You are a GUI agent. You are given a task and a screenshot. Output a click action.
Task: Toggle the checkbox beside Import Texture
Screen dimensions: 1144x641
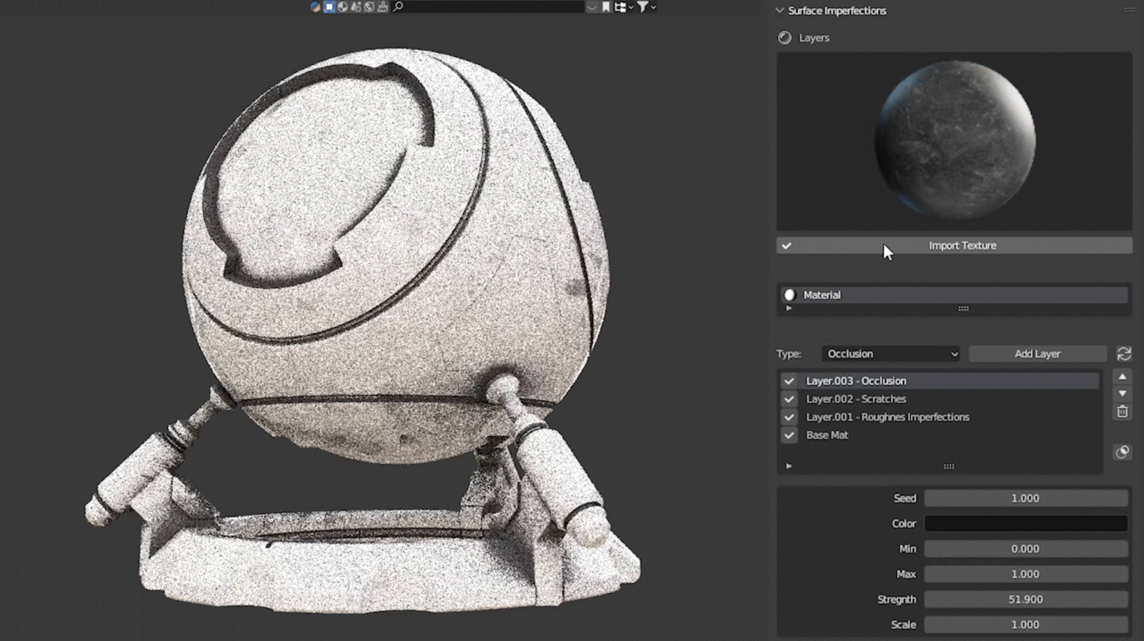coord(786,246)
